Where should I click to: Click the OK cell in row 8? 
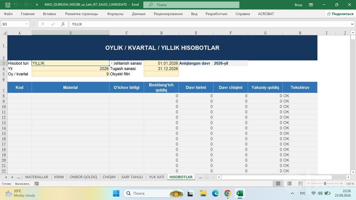point(300,96)
